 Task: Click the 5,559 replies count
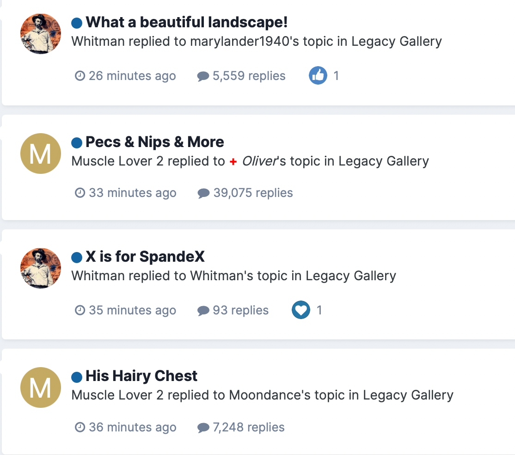pos(249,76)
